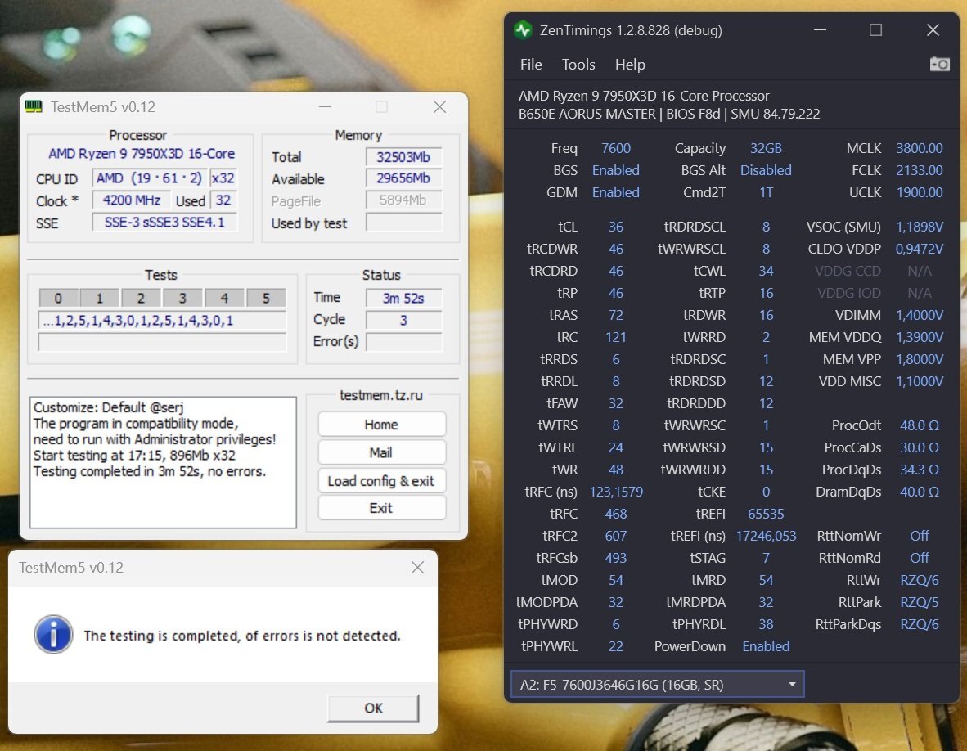Image resolution: width=967 pixels, height=751 pixels.
Task: Click the tRFC (ns) value 123,1579
Action: pos(616,492)
